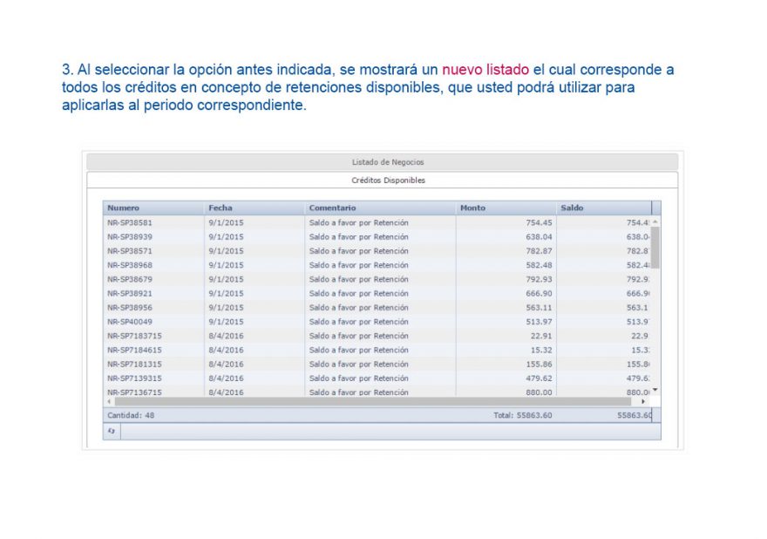Select row NR-SP38679
767x539 pixels.
377,280
